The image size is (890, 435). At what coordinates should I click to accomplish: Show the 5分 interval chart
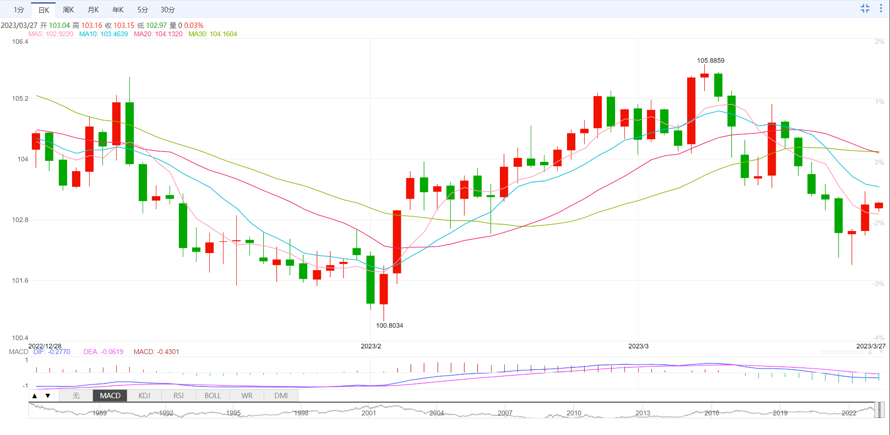point(142,10)
